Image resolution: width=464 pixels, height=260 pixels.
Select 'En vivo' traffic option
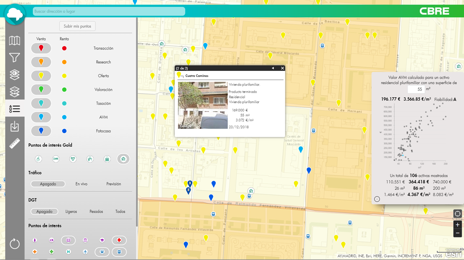click(81, 184)
